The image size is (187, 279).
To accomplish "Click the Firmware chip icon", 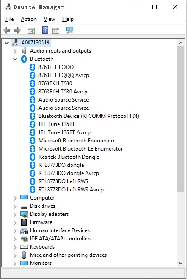I will 24,222.
